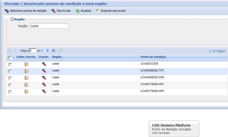Viewport: 228px width, 137px height.
Task: Go to the next page arrow
Action: 48,51
